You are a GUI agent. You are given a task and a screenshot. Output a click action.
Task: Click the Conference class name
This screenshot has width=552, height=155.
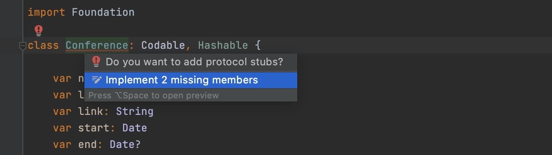pos(97,46)
